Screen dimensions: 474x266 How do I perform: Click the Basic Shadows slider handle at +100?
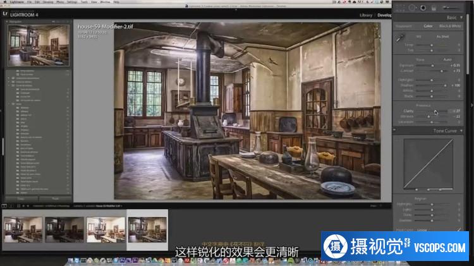[x=446, y=85]
